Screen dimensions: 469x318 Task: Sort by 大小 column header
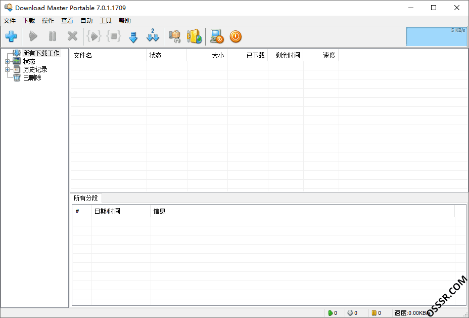207,56
